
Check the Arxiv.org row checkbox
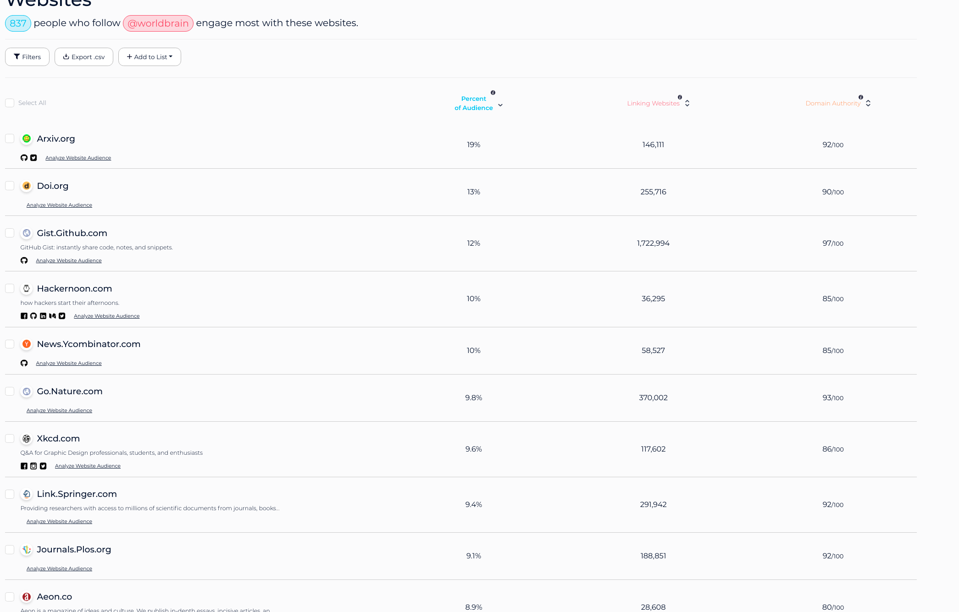10,138
